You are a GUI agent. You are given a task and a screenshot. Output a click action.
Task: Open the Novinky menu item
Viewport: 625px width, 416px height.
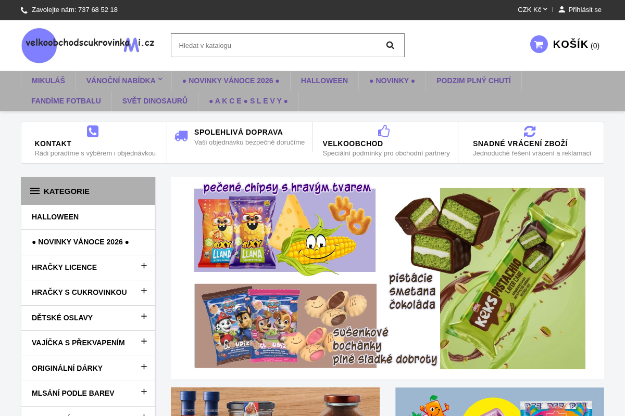tap(392, 81)
